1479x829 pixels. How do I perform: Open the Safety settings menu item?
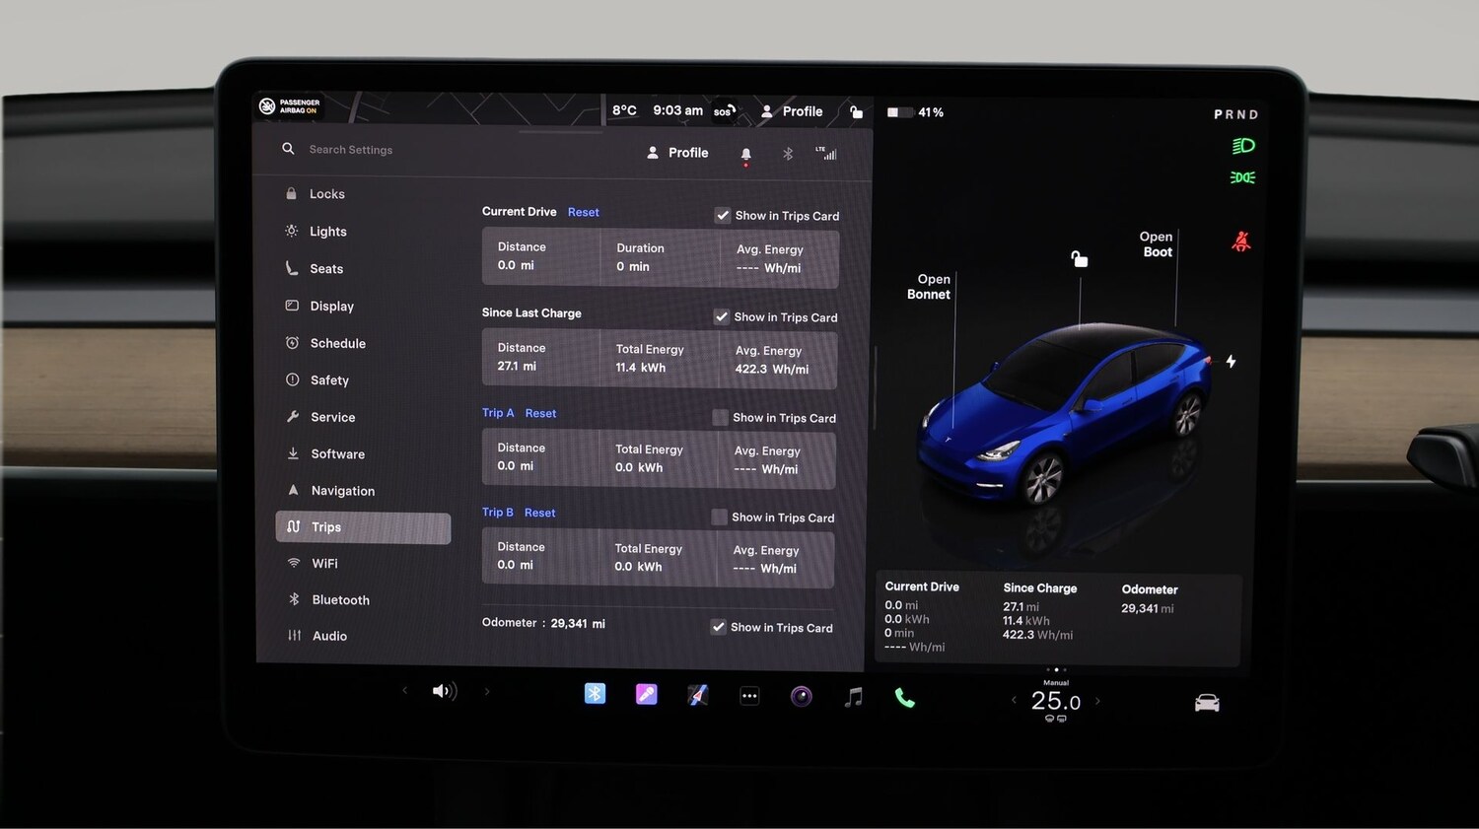pos(329,380)
